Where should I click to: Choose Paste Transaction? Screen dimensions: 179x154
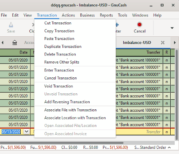[x=75, y=39]
